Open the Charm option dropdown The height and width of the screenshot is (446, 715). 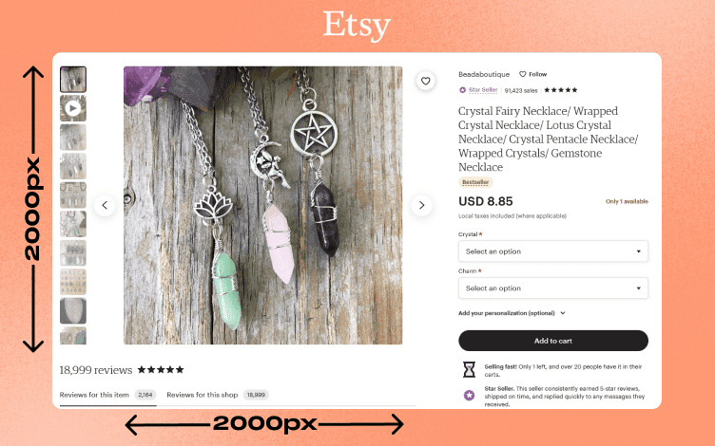[553, 288]
